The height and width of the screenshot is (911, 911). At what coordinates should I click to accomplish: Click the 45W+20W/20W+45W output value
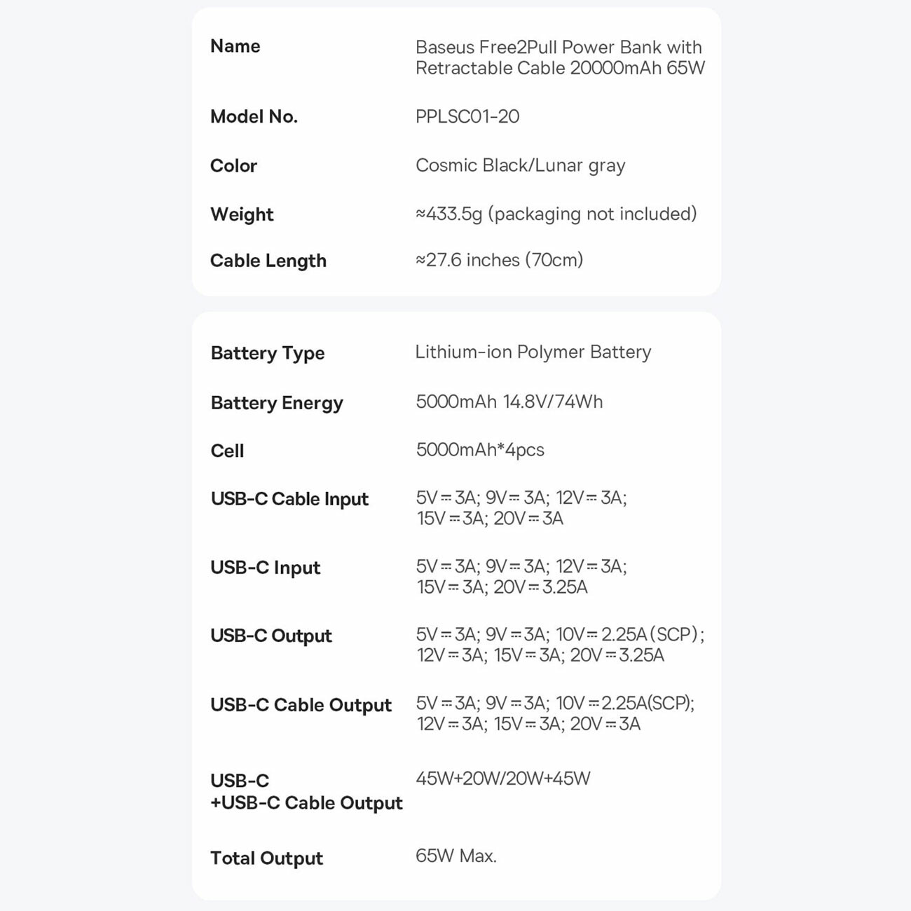(503, 779)
